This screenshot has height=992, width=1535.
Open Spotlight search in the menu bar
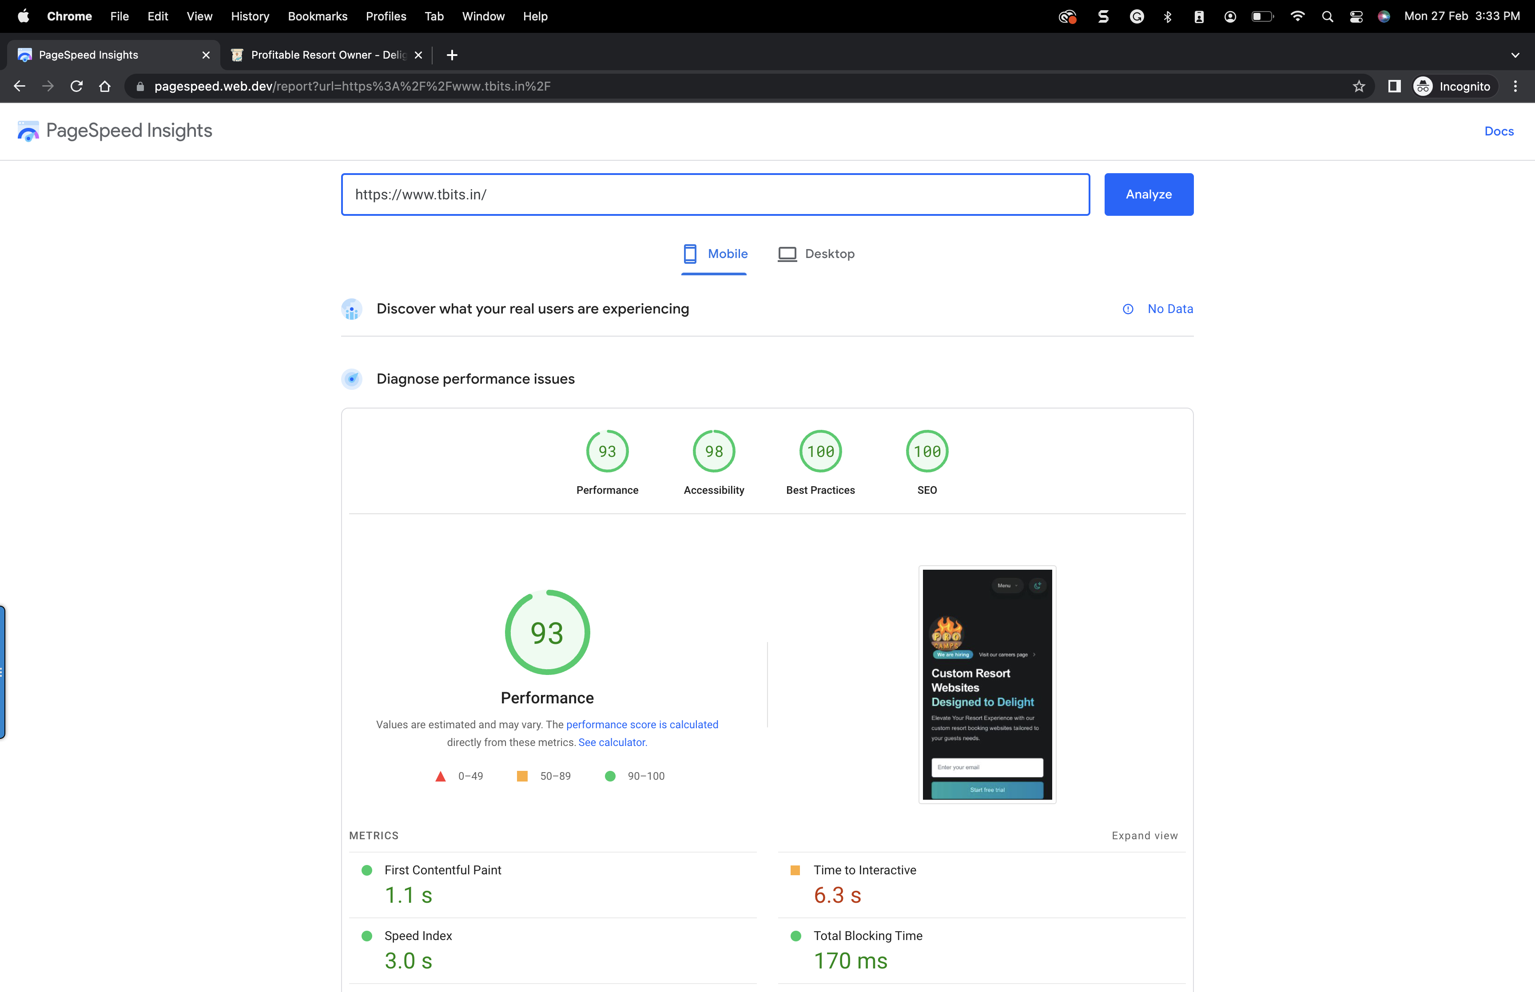(x=1328, y=17)
